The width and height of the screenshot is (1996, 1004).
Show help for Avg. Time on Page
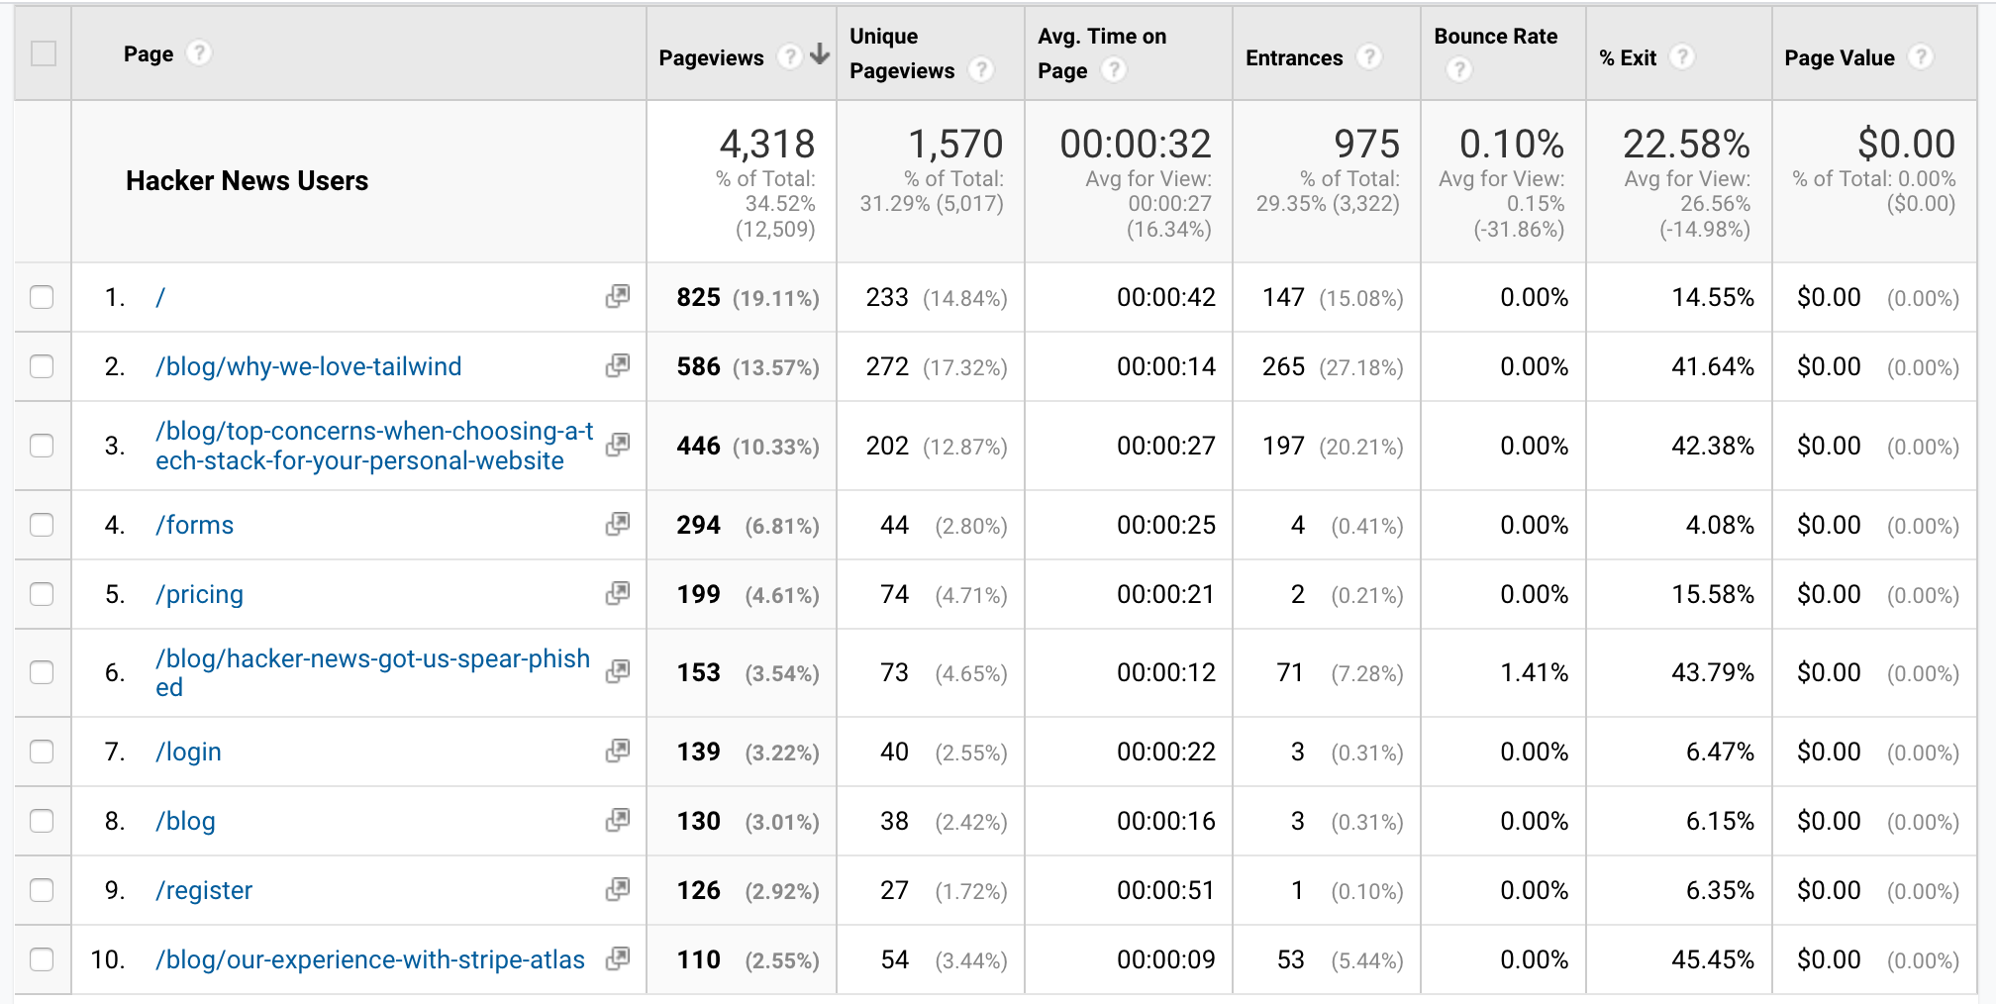[1114, 69]
